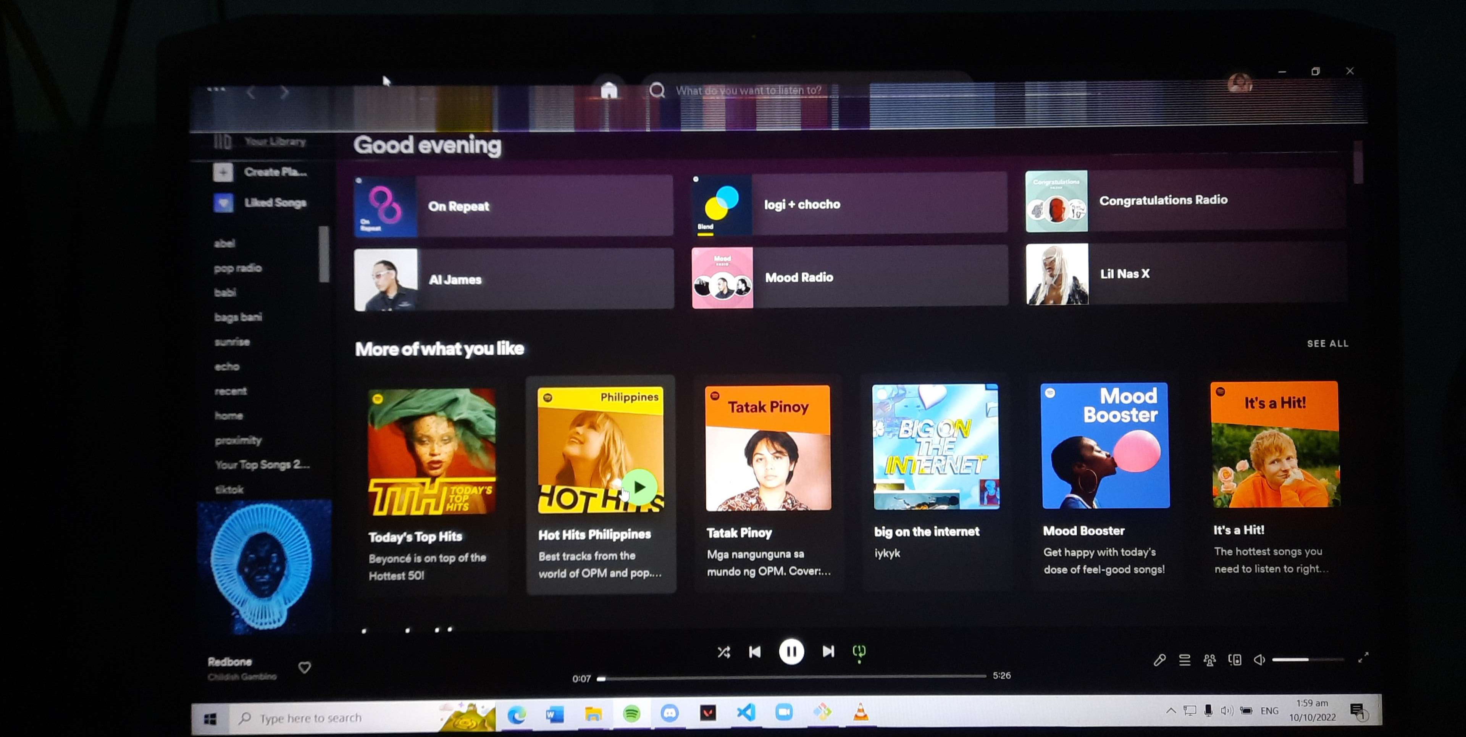1466x737 pixels.
Task: Skip to previous track
Action: click(x=755, y=652)
